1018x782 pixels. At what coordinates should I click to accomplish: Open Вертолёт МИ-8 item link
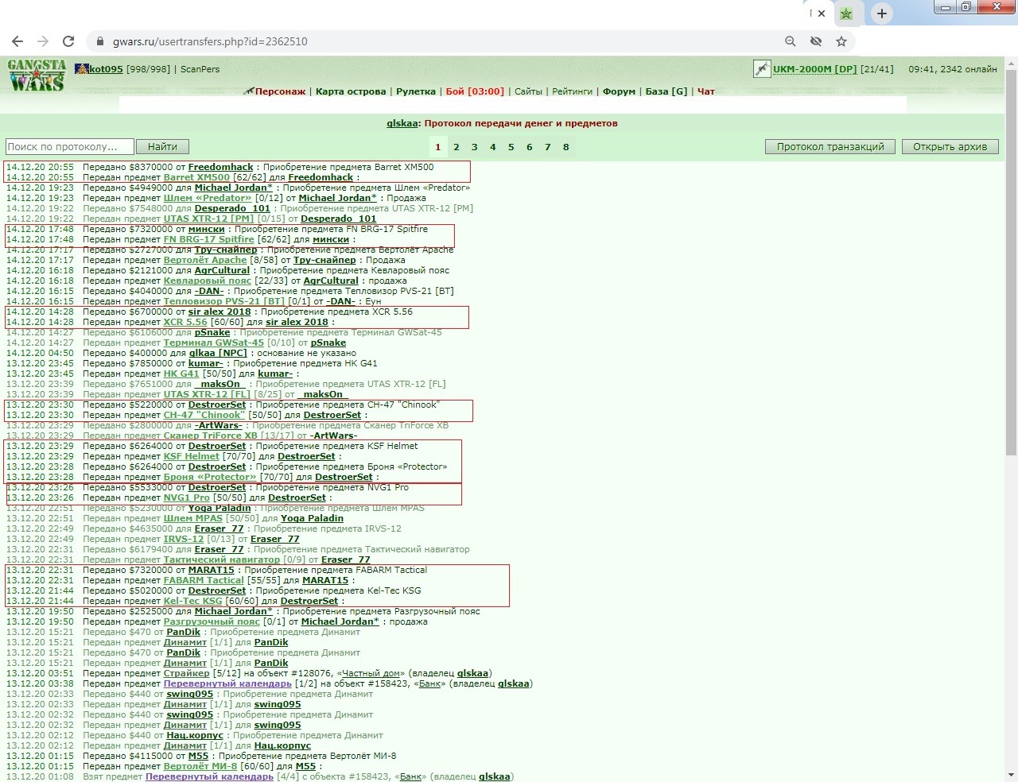(x=200, y=766)
